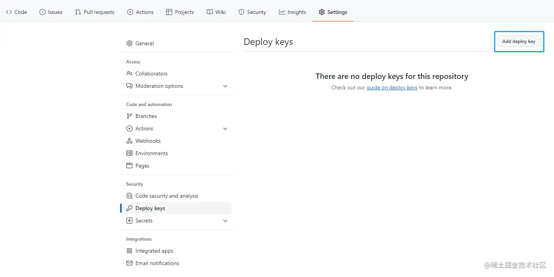Click the Integrated apps grid icon

click(129, 251)
